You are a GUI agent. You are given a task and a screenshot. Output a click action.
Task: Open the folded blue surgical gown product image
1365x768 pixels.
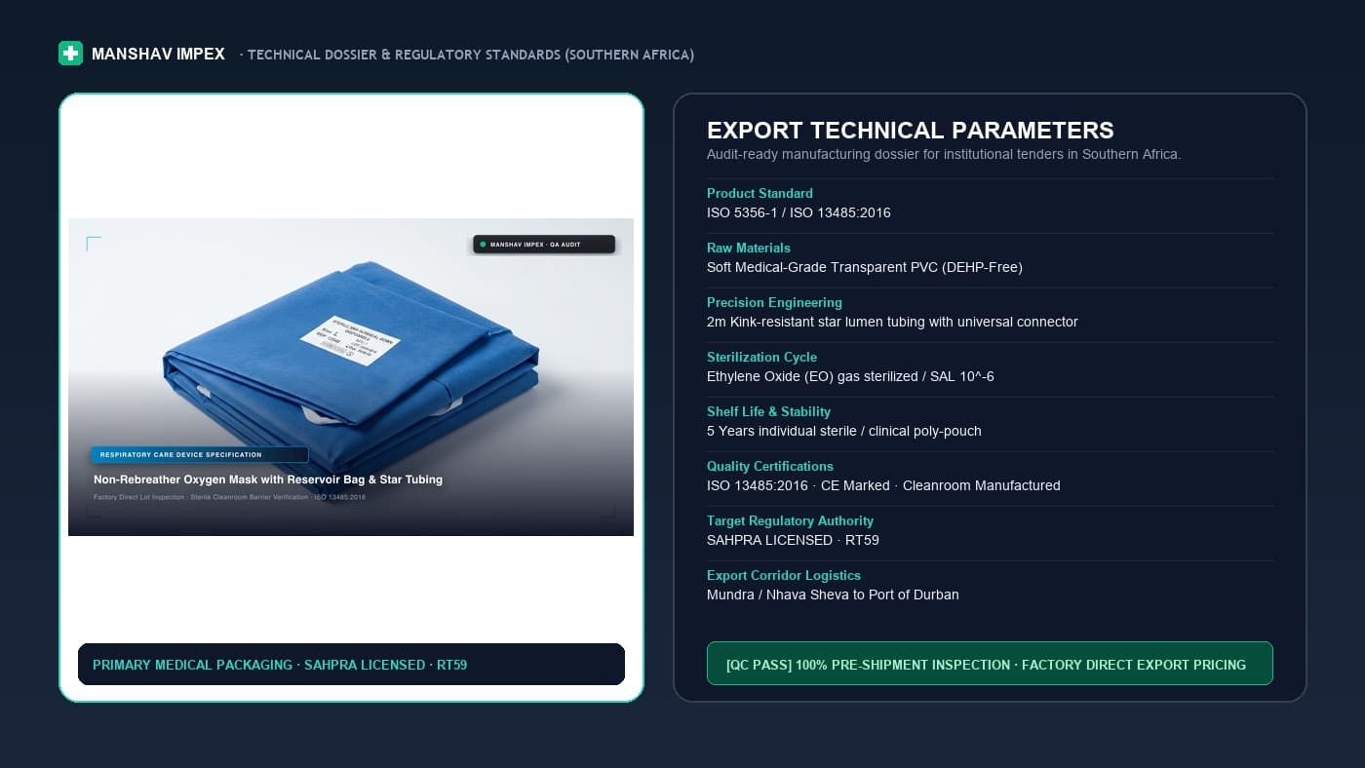click(351, 377)
